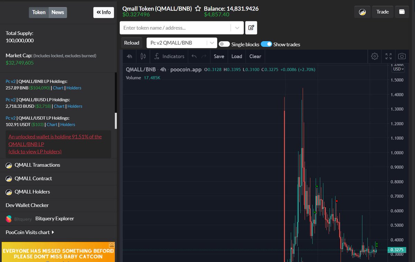Open the Indicators fx menu
415x262 pixels.
point(169,56)
